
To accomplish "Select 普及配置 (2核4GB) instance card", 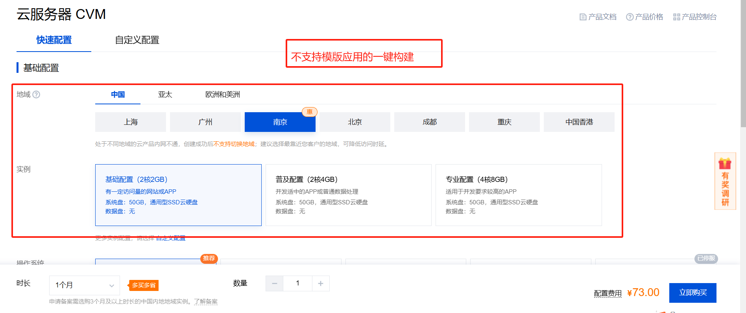I will click(x=349, y=195).
